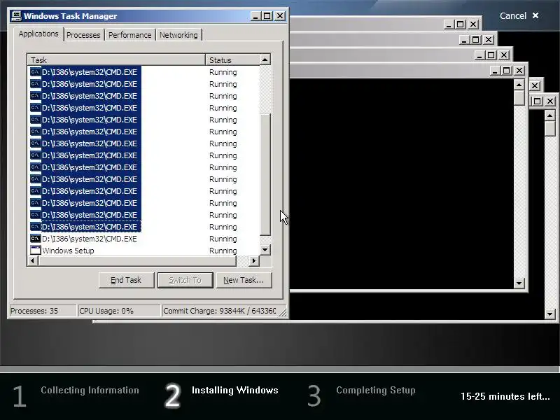Open the New Task... dialog

[x=244, y=280]
